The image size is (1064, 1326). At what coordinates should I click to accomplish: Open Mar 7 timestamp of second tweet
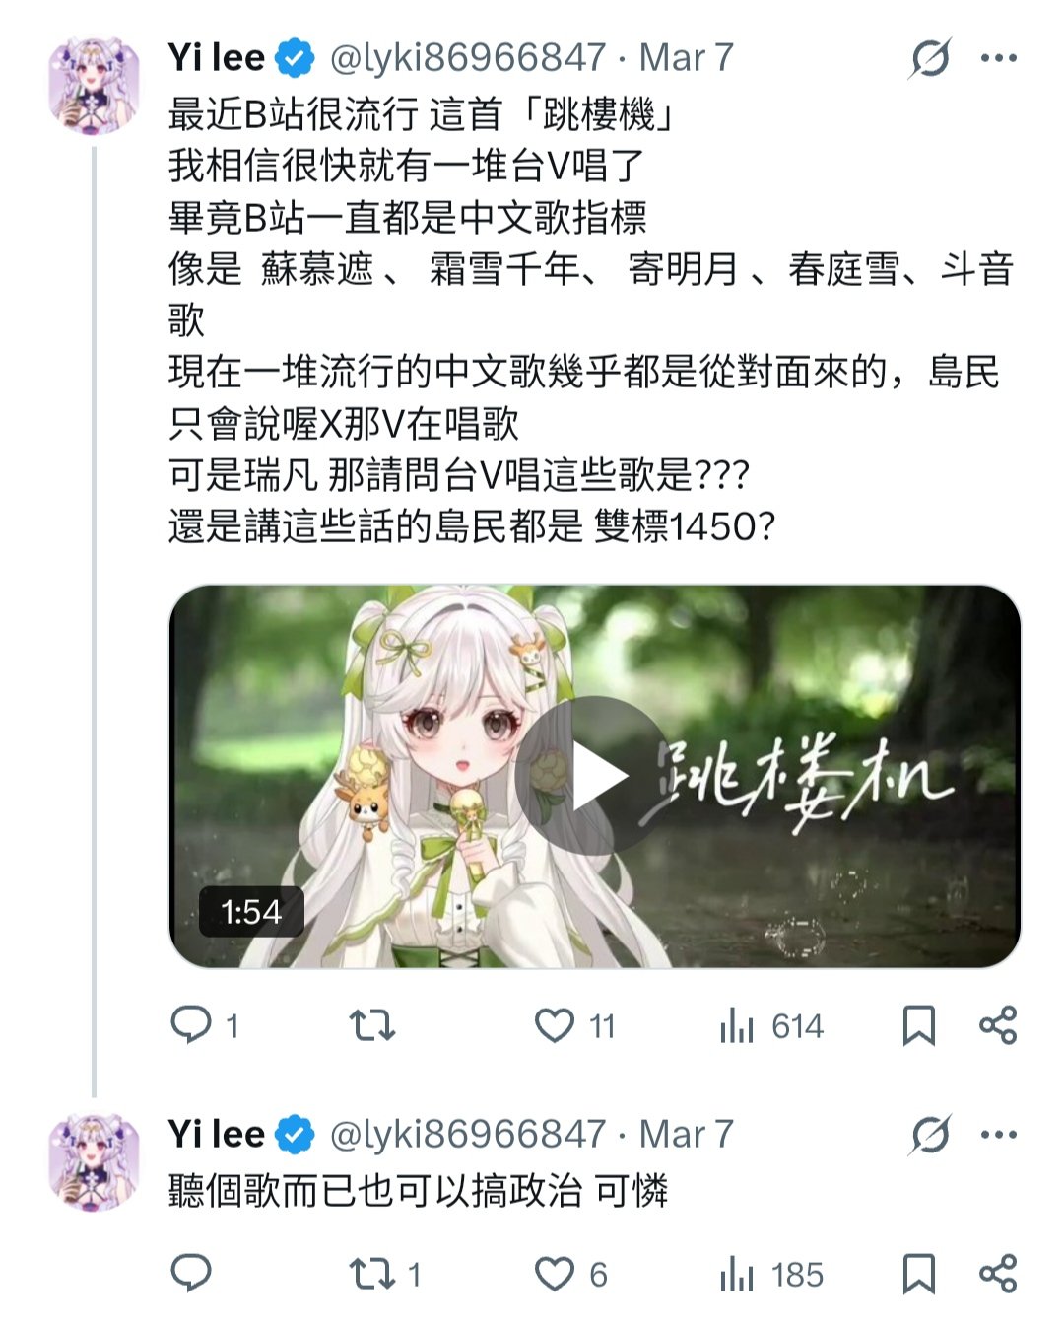tap(687, 1134)
